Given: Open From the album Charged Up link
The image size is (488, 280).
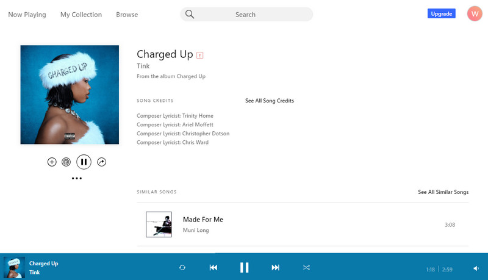Looking at the screenshot, I should (x=171, y=76).
